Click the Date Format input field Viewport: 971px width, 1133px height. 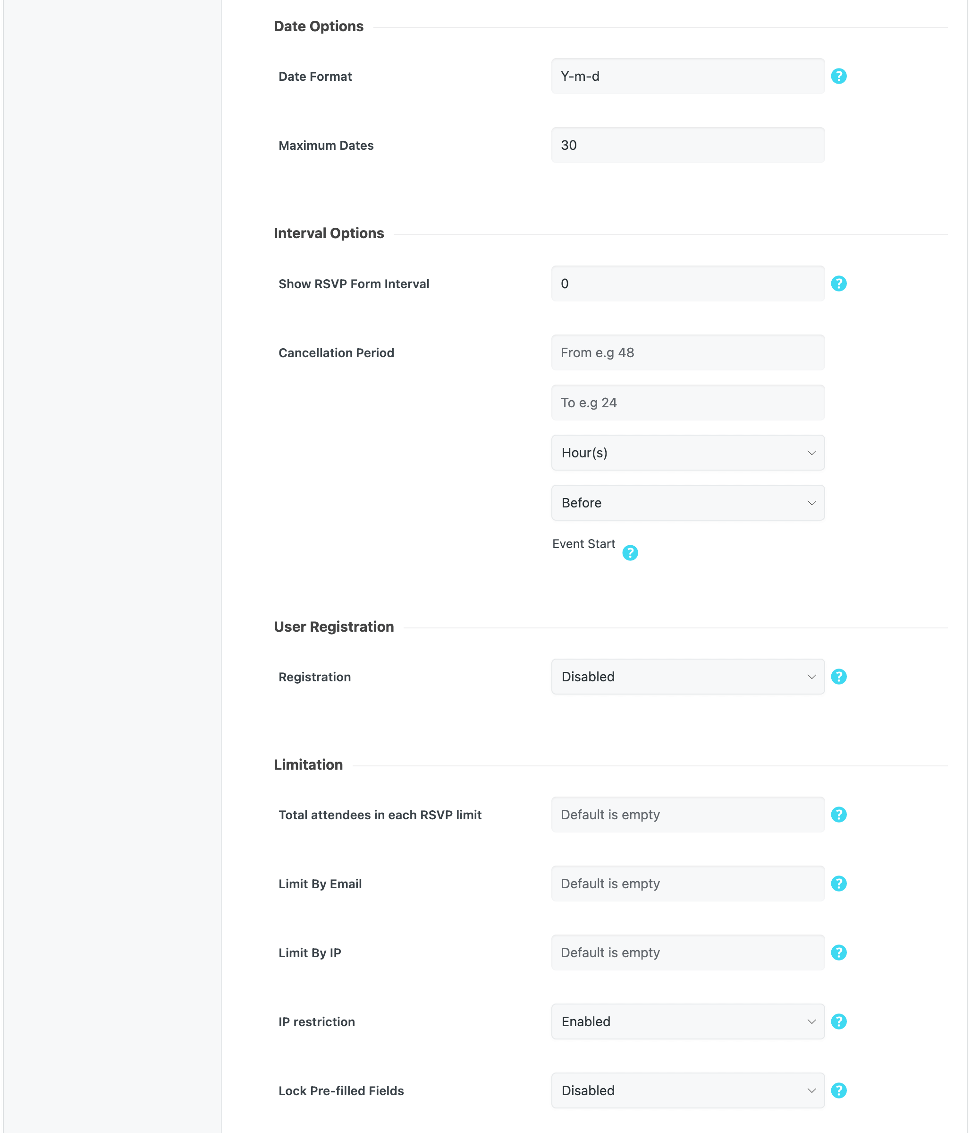pyautogui.click(x=687, y=77)
